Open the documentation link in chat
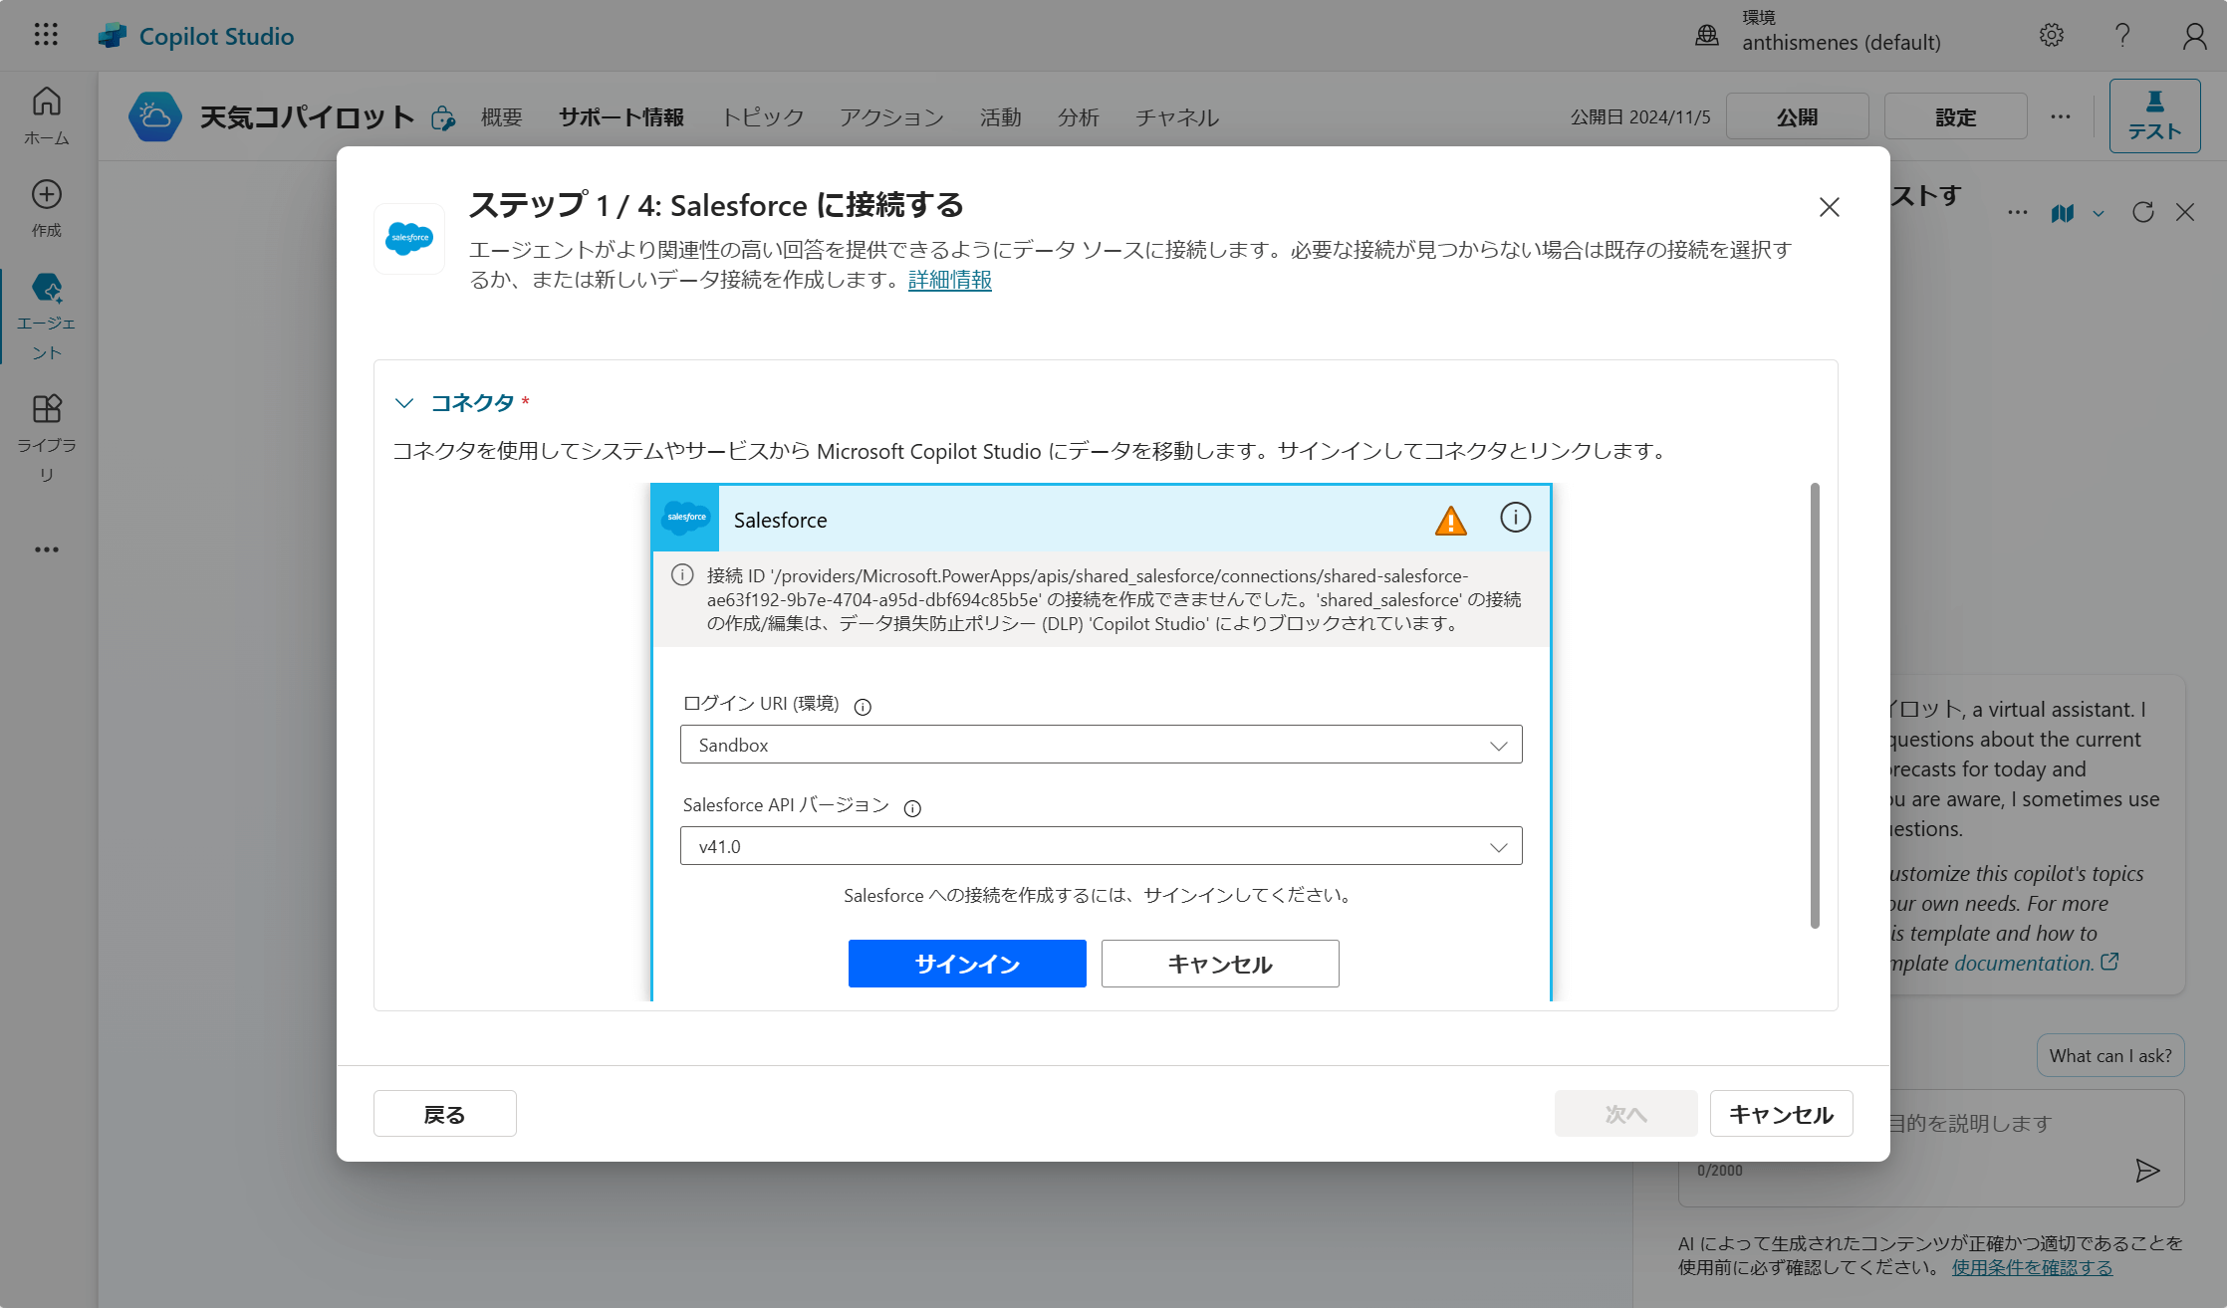This screenshot has width=2227, height=1308. click(2036, 963)
